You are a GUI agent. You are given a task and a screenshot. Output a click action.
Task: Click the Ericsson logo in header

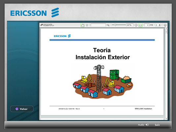coord(35,13)
